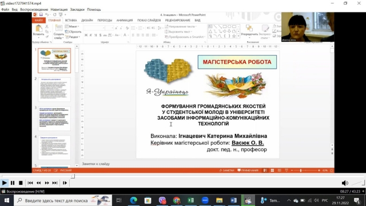Open the Навигация menu

tap(59, 10)
